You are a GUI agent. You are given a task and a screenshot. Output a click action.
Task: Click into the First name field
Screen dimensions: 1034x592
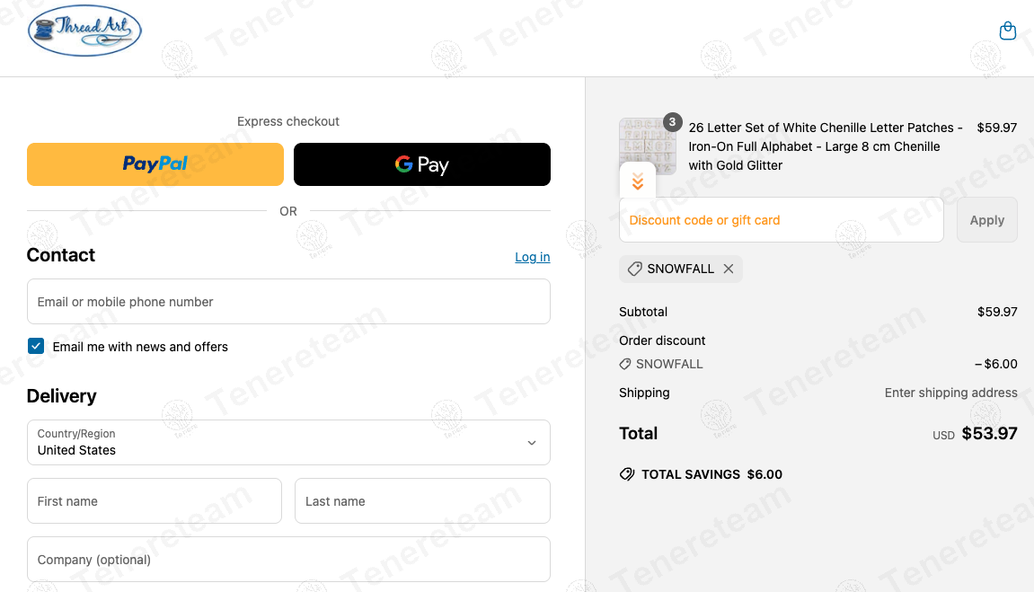[155, 501]
